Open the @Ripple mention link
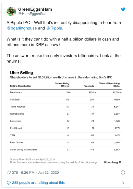 coord(54,28)
